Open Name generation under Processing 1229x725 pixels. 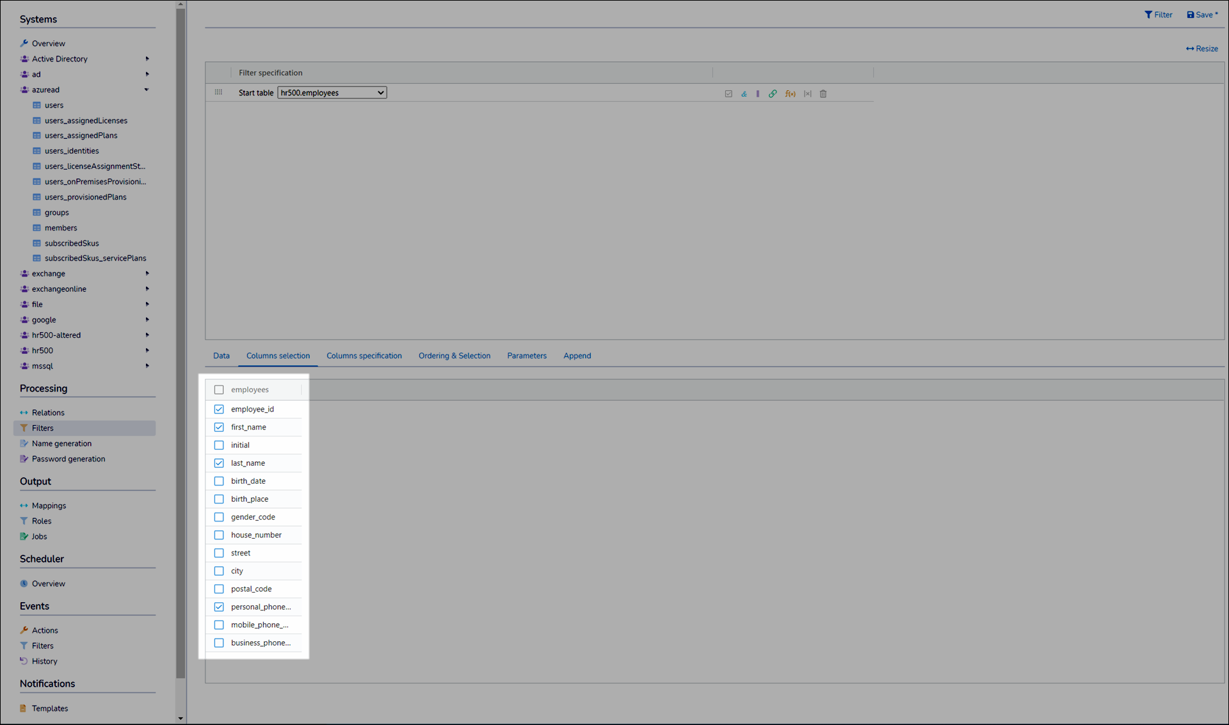(61, 443)
